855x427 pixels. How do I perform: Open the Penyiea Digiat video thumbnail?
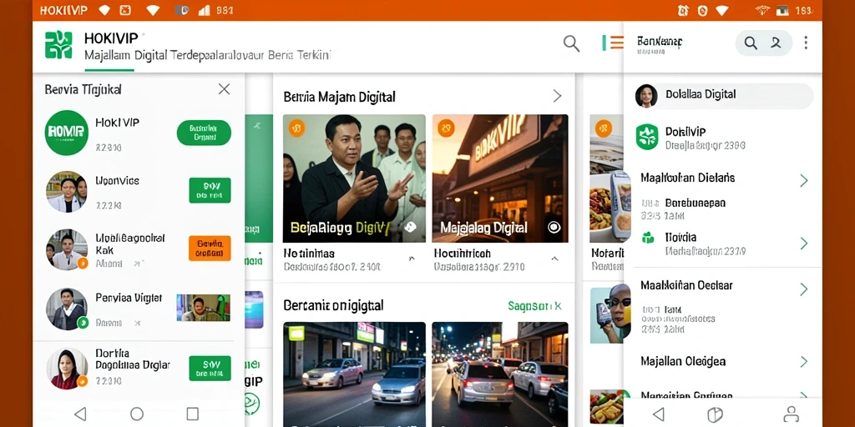[x=203, y=307]
